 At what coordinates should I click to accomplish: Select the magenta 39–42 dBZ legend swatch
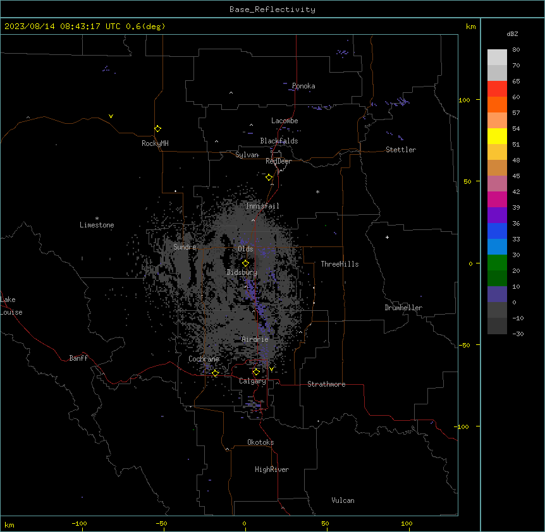(497, 199)
